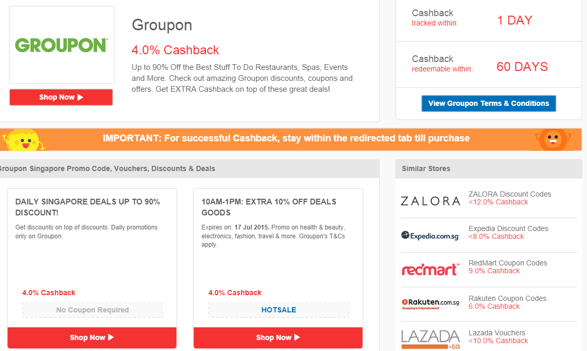Open Lazada Vouchers link
Image resolution: width=587 pixels, height=351 pixels.
coord(497,333)
